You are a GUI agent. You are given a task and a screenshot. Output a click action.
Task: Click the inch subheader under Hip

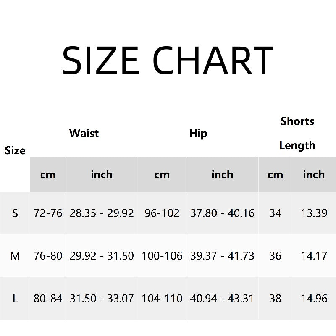[x=222, y=175]
